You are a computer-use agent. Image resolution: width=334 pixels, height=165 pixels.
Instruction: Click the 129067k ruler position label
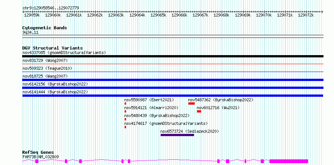click(200, 15)
